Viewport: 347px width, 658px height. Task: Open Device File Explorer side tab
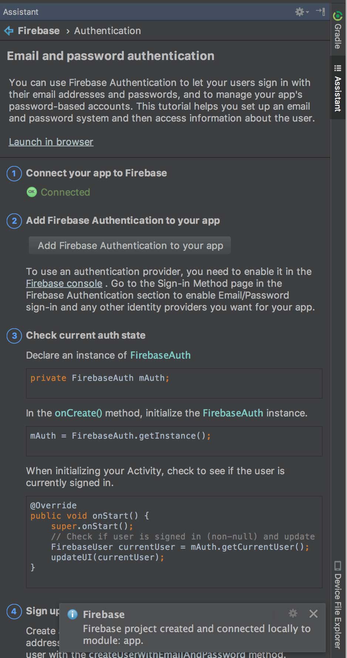pos(338,605)
